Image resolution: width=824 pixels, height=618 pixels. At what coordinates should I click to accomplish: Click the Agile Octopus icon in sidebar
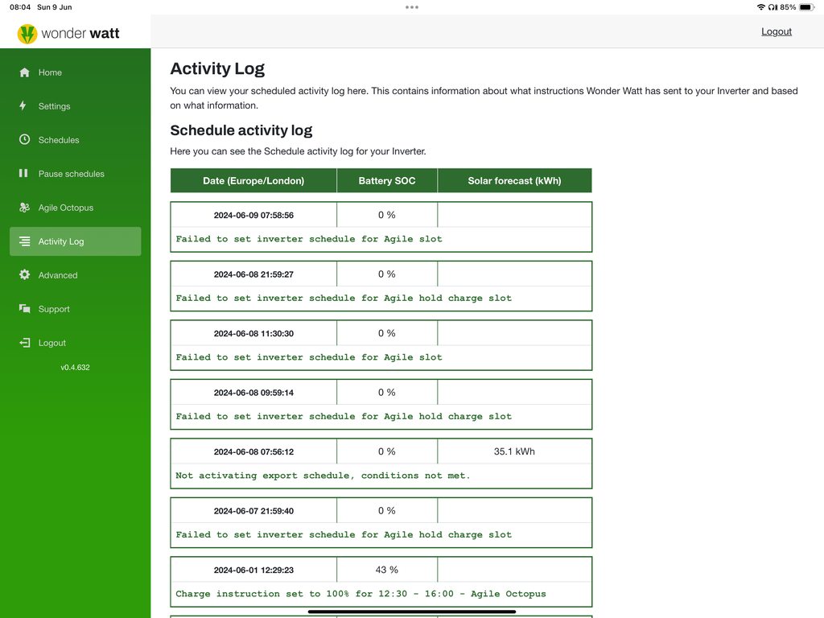[24, 208]
